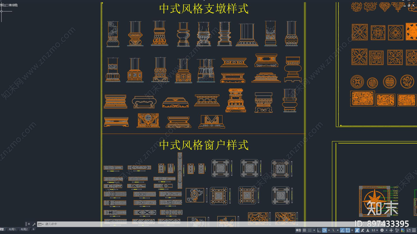Toggle 2D object snap
This screenshot has height=234, width=417.
coord(348,230)
